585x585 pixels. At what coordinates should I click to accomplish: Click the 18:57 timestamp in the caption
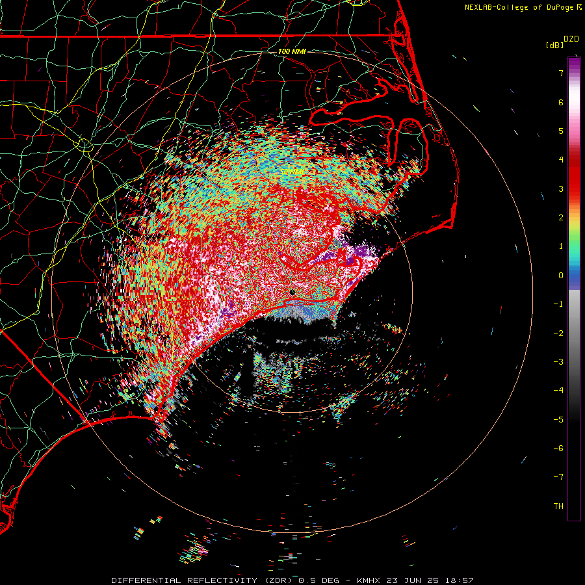(461, 580)
